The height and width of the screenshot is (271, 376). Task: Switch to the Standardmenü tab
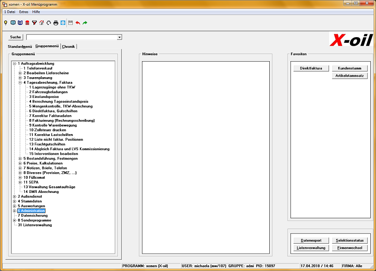pos(20,47)
